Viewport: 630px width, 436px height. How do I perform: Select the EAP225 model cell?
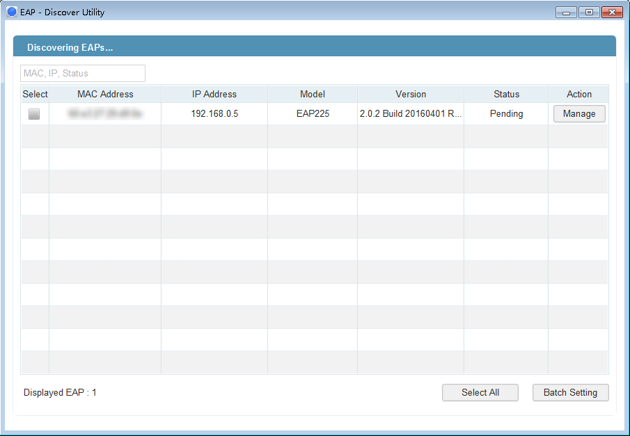coord(312,113)
